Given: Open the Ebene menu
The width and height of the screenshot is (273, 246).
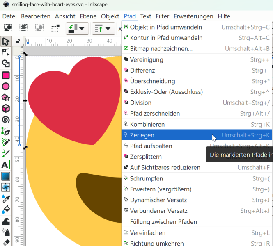Looking at the screenshot, I should click(x=88, y=16).
